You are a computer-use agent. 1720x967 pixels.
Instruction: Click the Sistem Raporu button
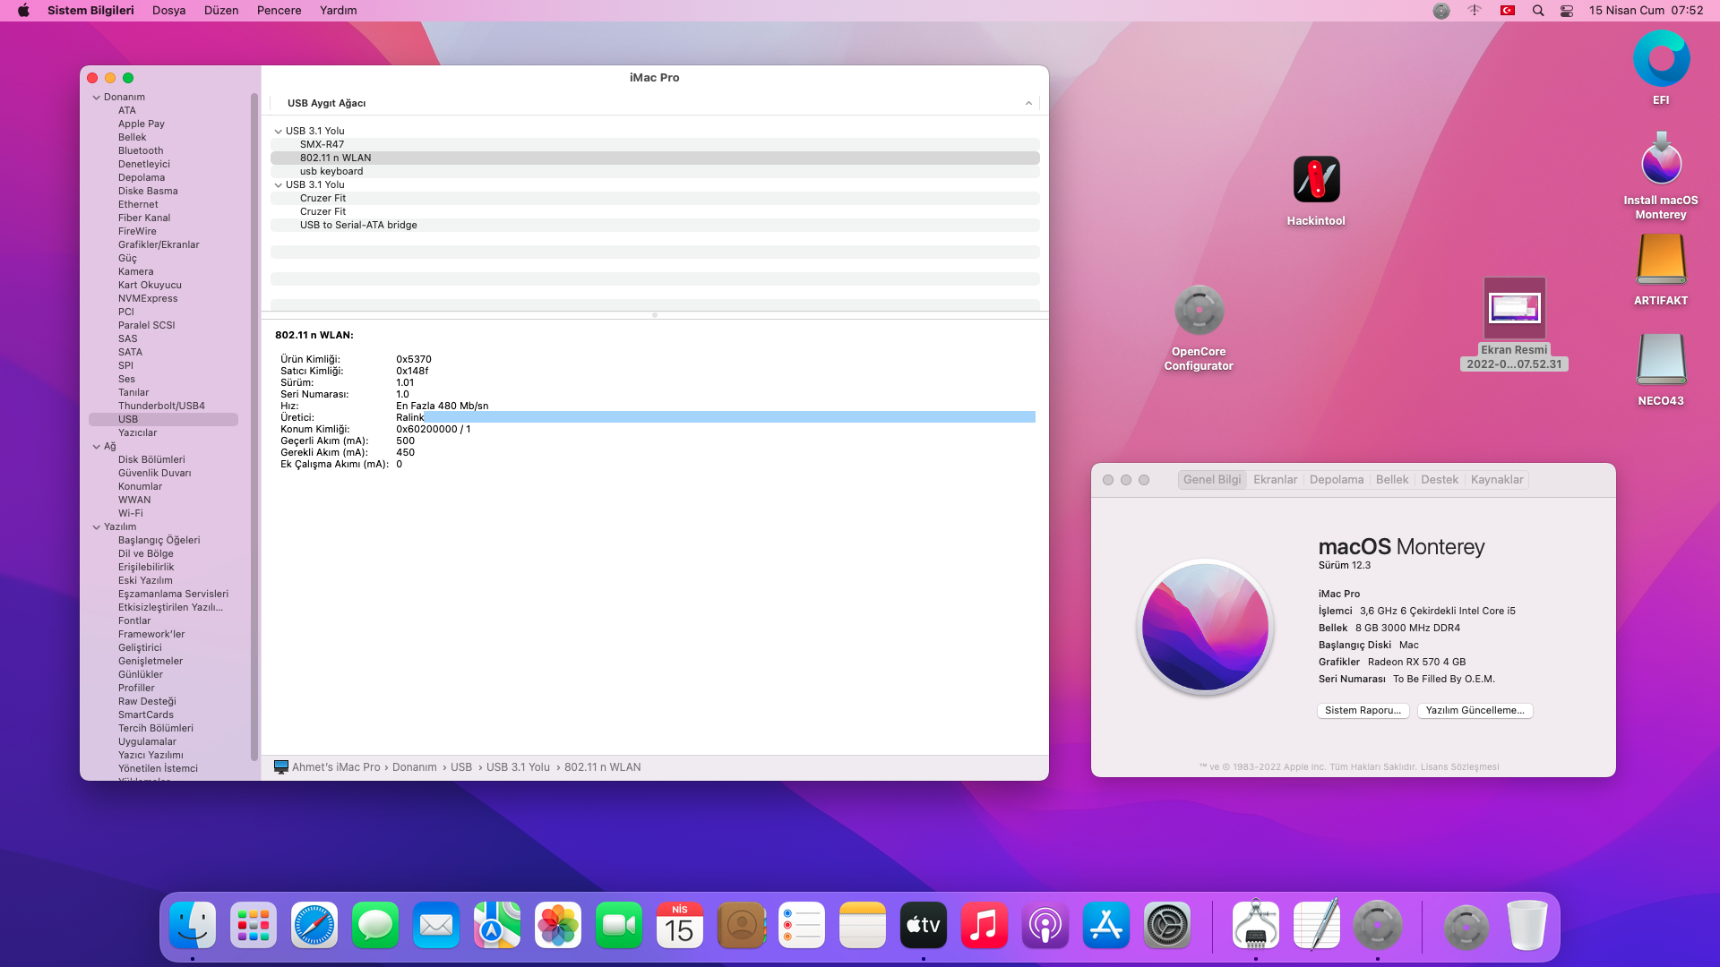tap(1363, 711)
